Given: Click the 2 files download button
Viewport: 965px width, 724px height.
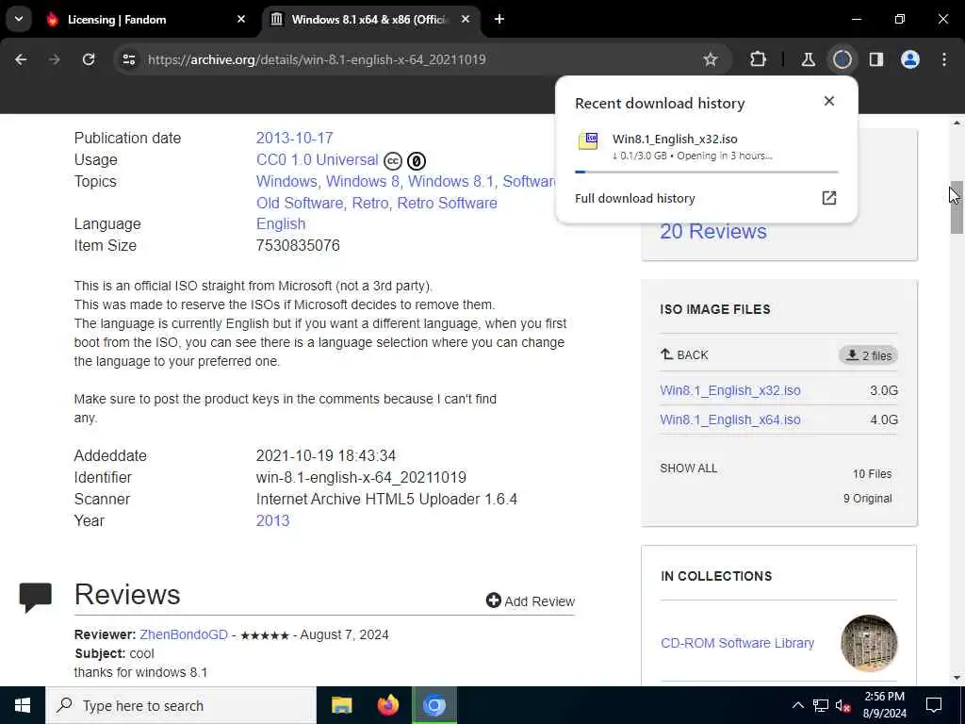Looking at the screenshot, I should click(x=868, y=355).
